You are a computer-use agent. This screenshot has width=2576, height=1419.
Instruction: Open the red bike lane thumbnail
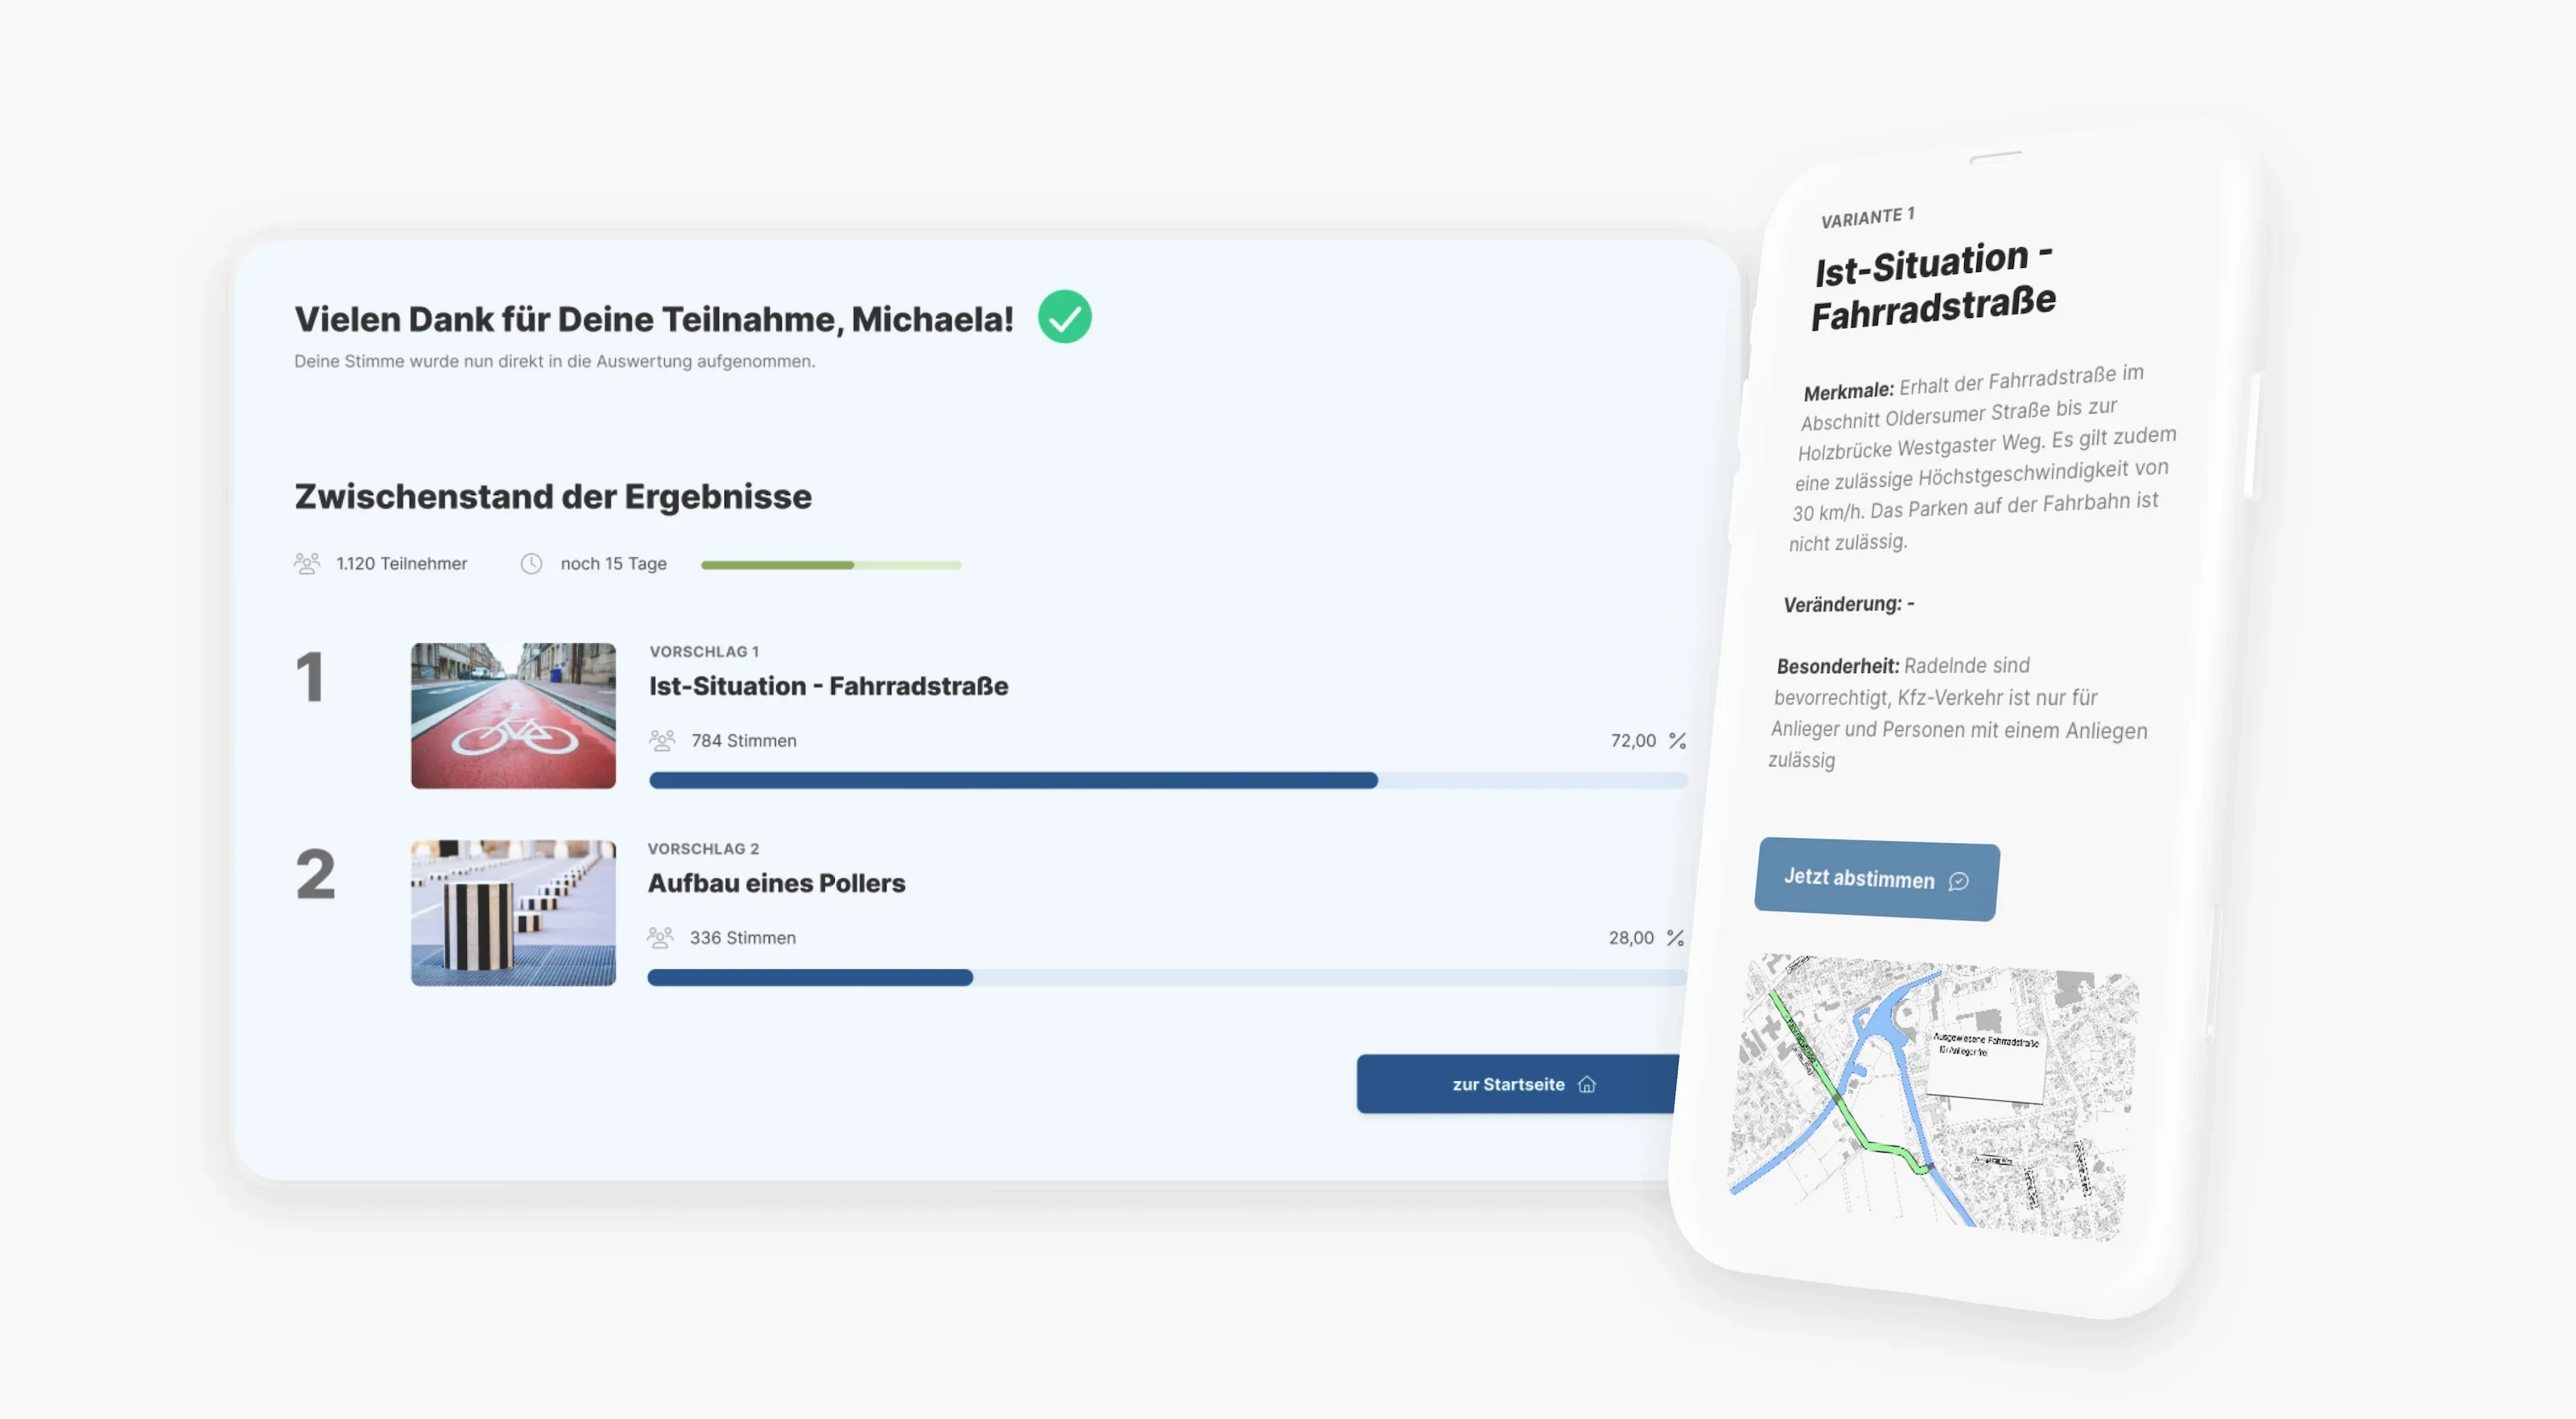pos(513,716)
